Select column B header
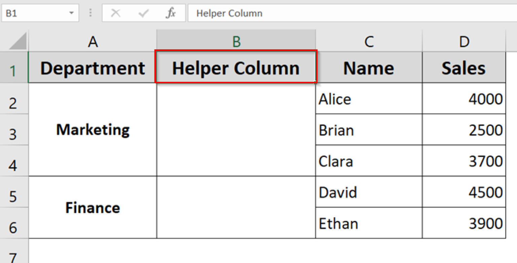This screenshot has width=517, height=263. click(x=236, y=42)
